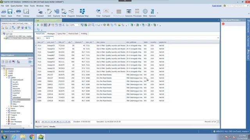Click the Save toolbar icon

pyautogui.click(x=10, y=13)
